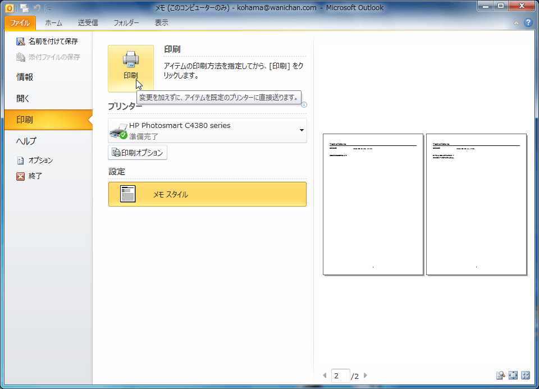Switch to the フォルダー tab
539x389 pixels.
click(126, 23)
